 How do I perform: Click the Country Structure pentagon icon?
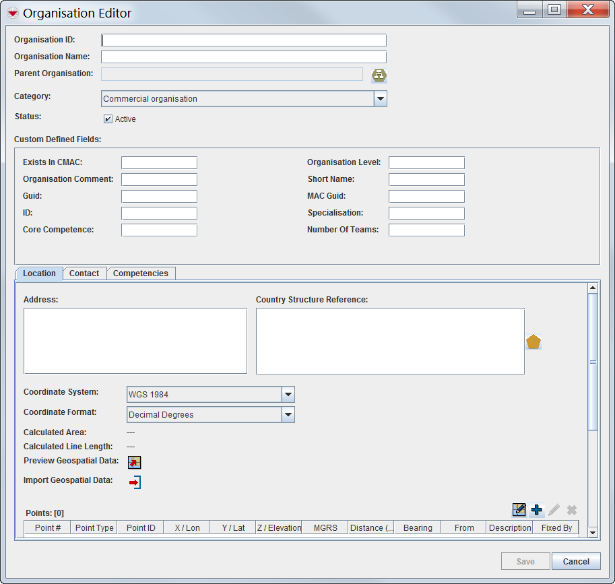pyautogui.click(x=533, y=342)
